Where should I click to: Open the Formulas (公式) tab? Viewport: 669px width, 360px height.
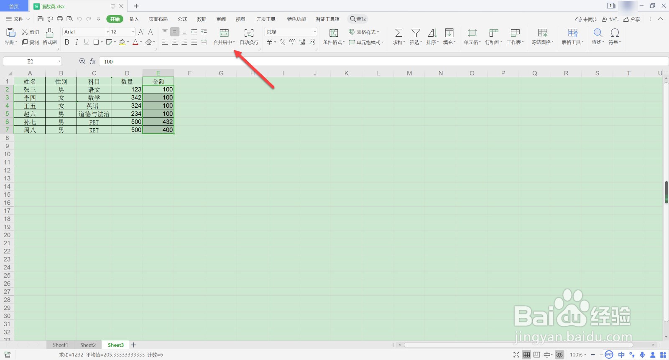point(182,19)
